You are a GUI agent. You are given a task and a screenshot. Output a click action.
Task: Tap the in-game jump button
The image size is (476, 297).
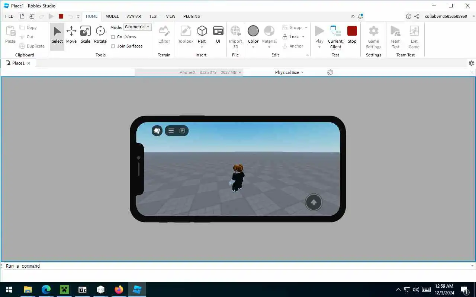313,202
